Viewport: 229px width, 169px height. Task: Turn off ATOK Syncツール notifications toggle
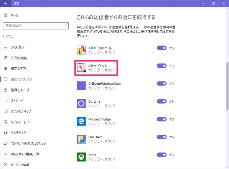162,48
